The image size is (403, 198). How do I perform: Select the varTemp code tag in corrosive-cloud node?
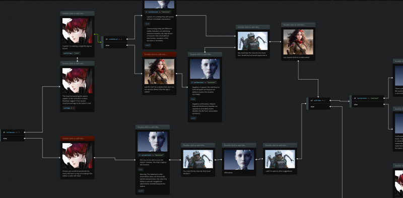(x=69, y=108)
